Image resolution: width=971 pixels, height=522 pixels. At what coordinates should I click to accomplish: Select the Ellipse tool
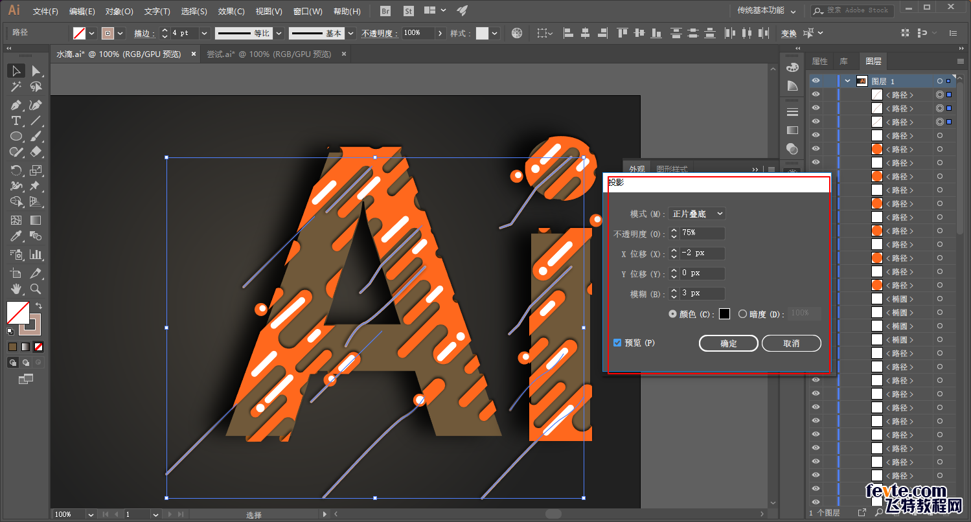pos(16,137)
